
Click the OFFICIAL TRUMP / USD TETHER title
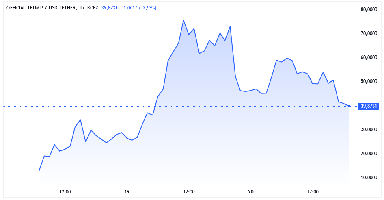click(40, 8)
